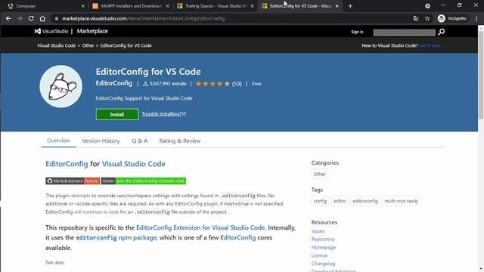Open the Issues resource link
Viewport: 484px width, 272px height.
point(318,231)
